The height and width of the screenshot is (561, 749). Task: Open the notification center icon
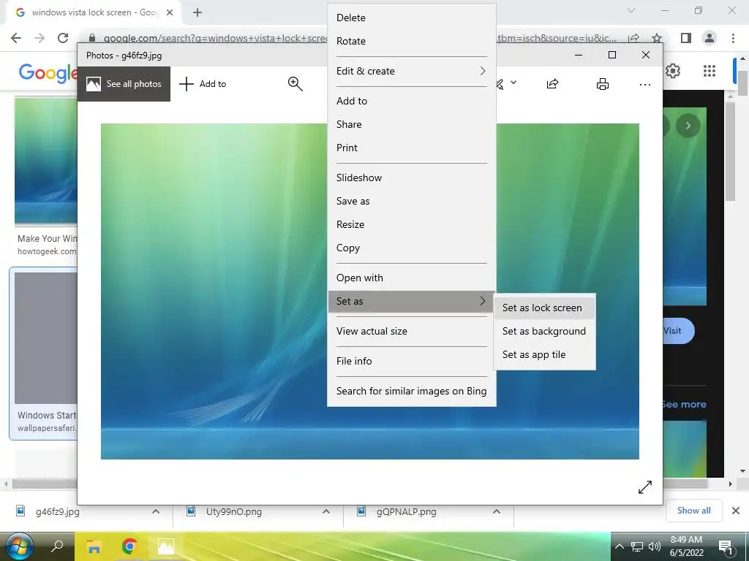click(x=725, y=547)
